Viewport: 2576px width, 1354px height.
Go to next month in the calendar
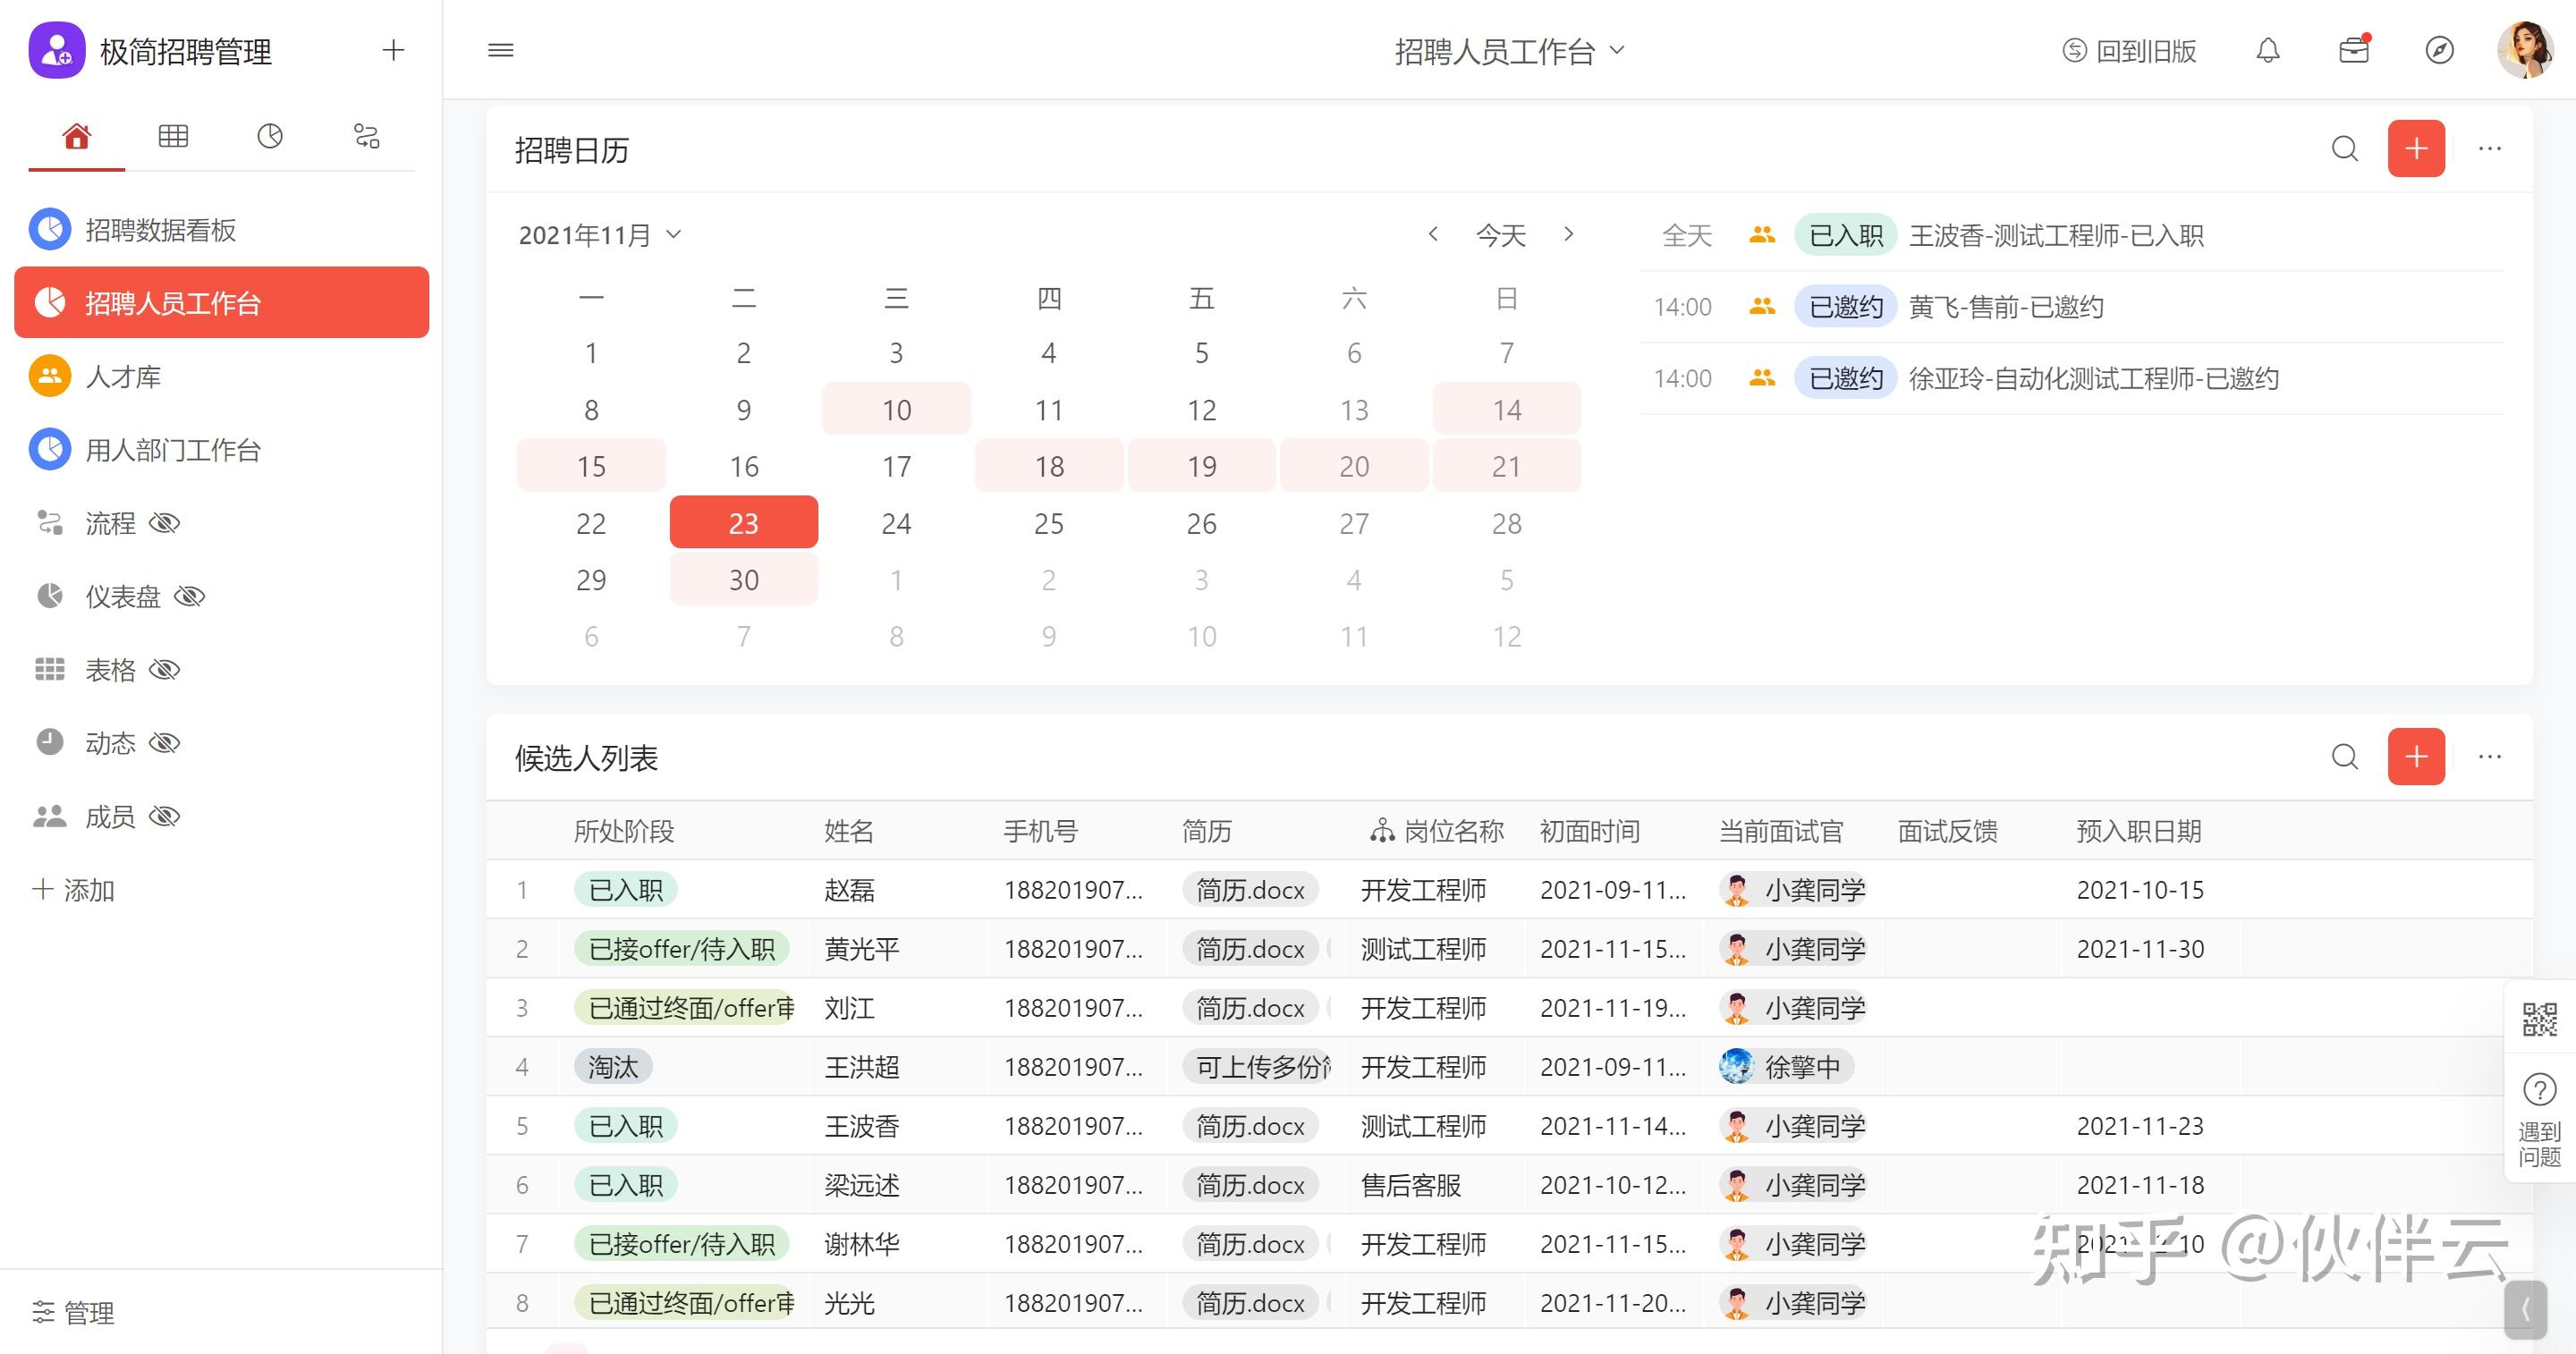tap(1568, 234)
